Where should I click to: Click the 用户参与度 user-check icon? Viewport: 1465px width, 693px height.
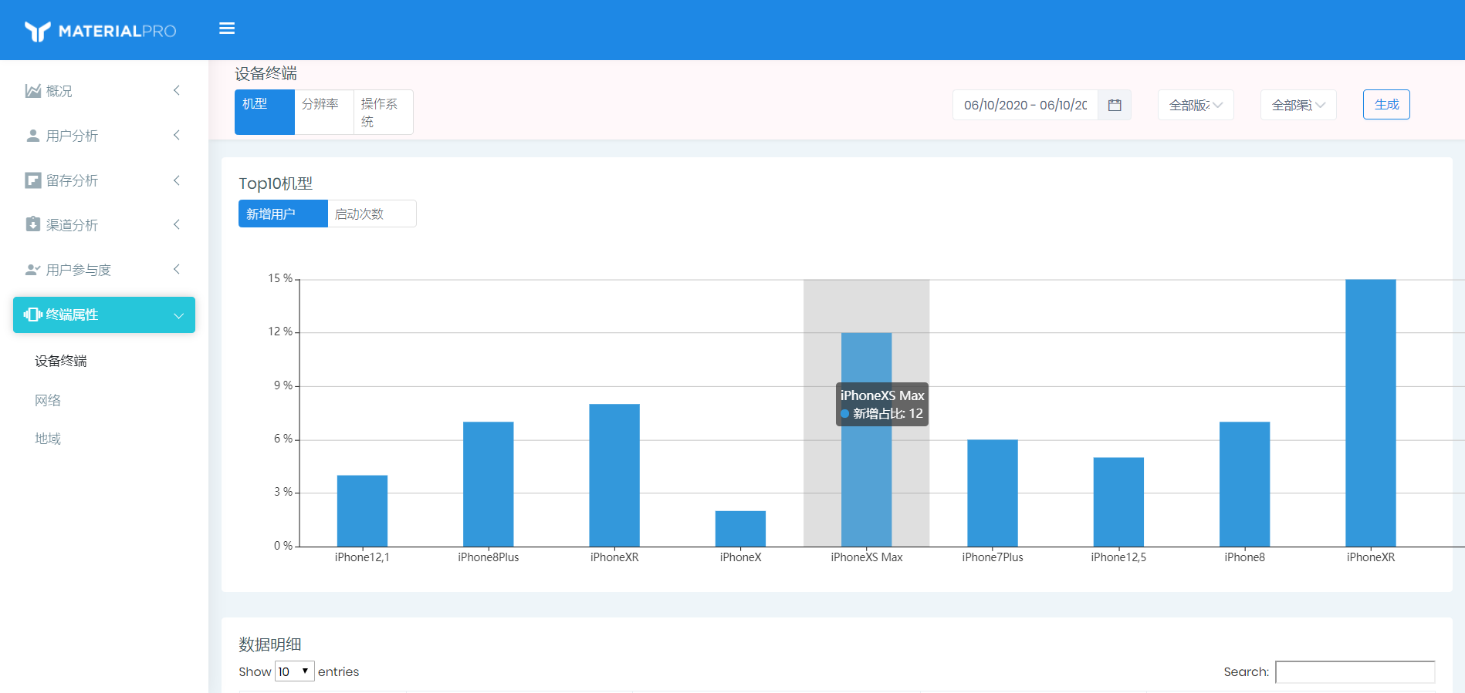pyautogui.click(x=32, y=270)
